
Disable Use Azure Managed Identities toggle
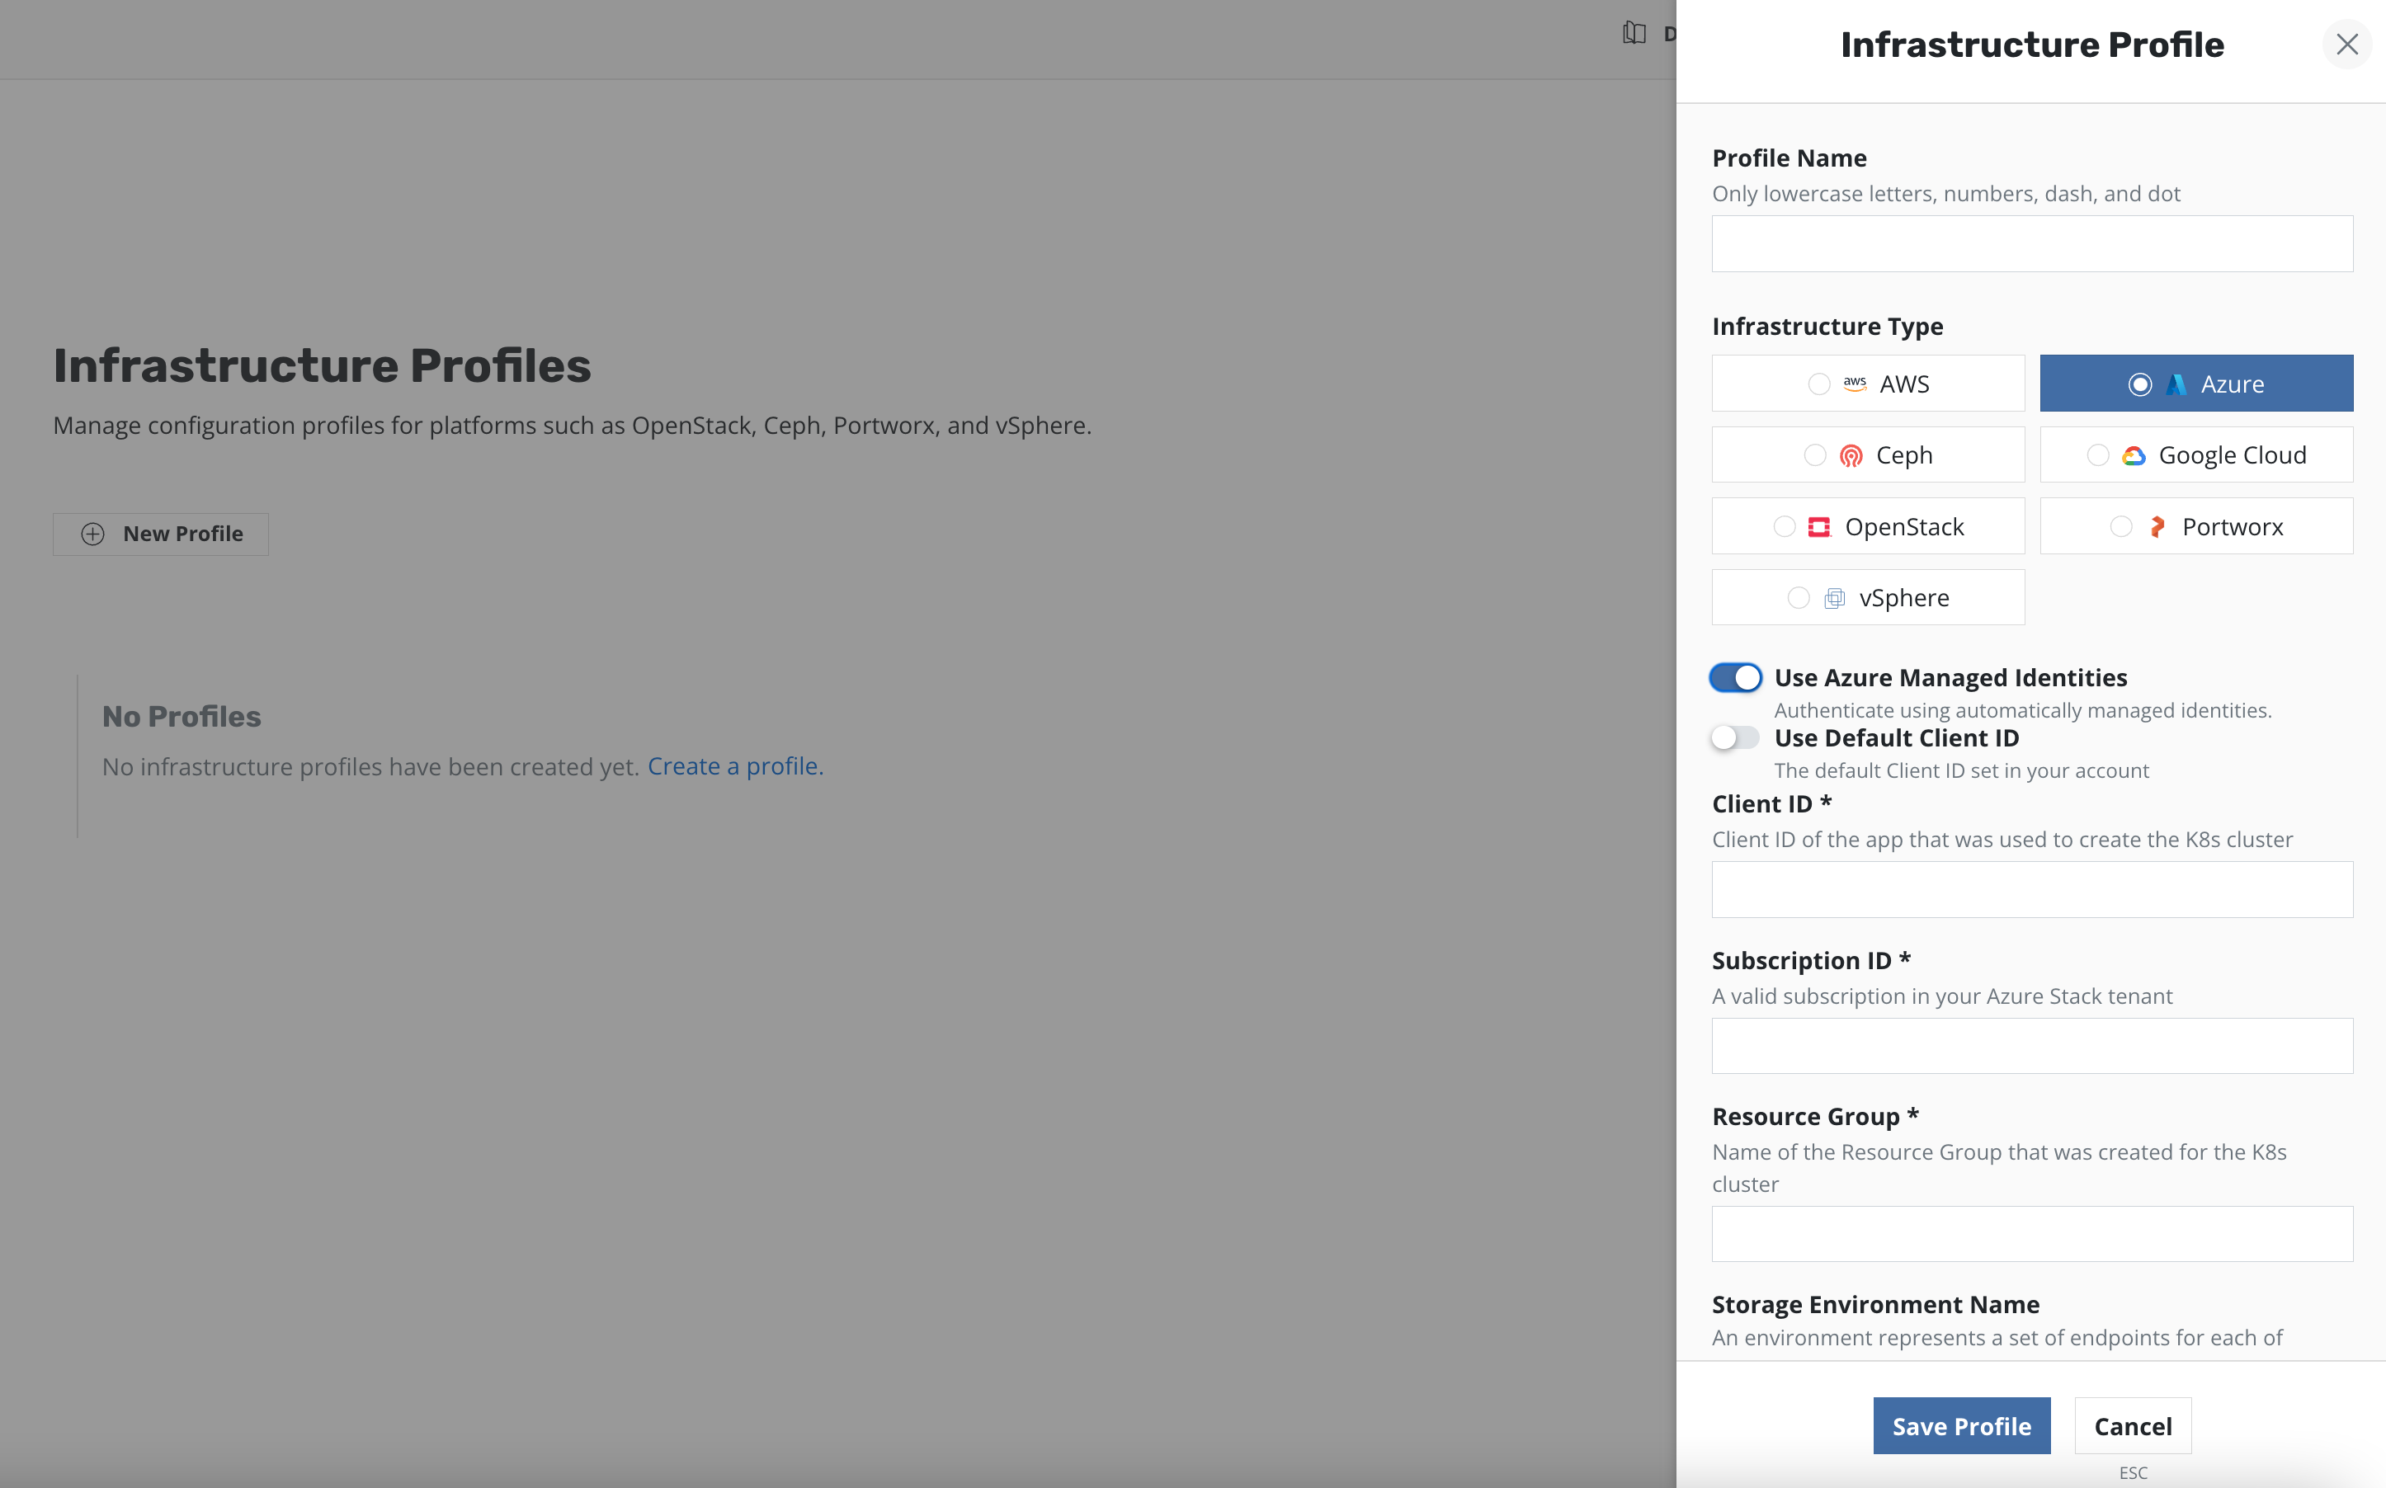point(1734,678)
